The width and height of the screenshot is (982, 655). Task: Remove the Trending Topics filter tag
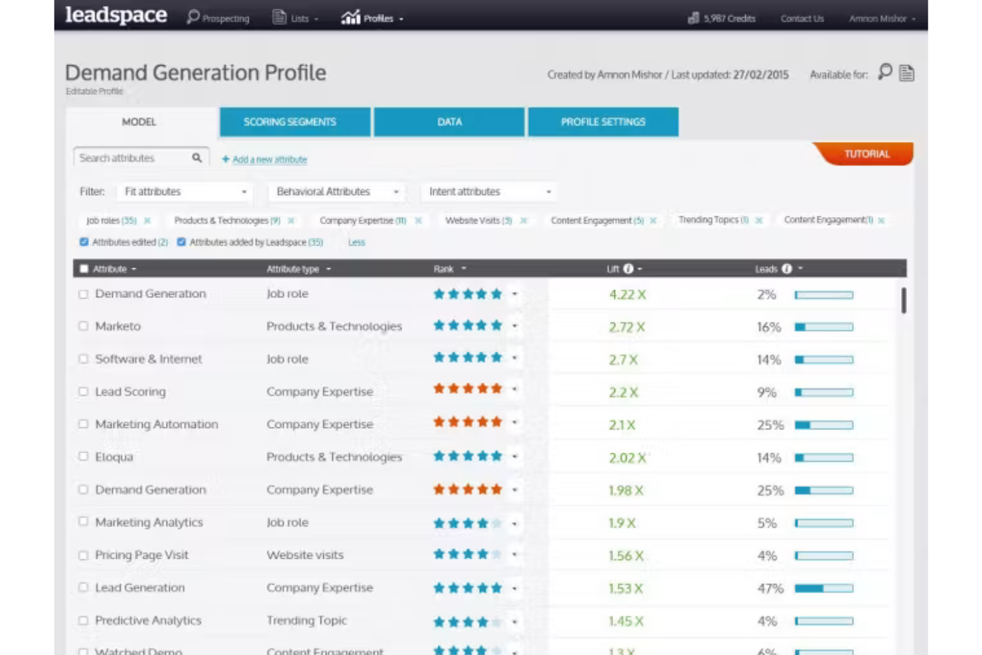coord(759,220)
